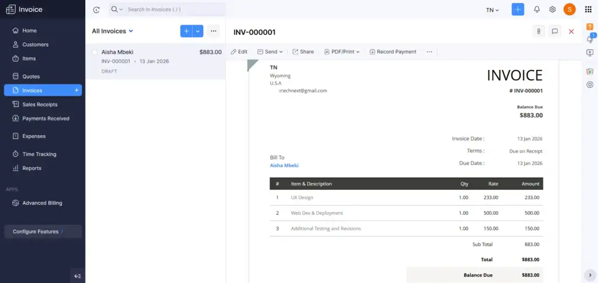This screenshot has height=283, width=598.
Task: Open the announcements icon with badge in right panel
Action: [x=590, y=39]
